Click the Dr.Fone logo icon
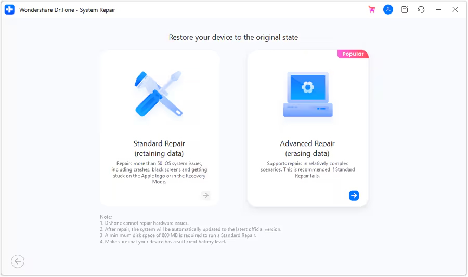Screen dimensions: 468x277 click(x=10, y=10)
